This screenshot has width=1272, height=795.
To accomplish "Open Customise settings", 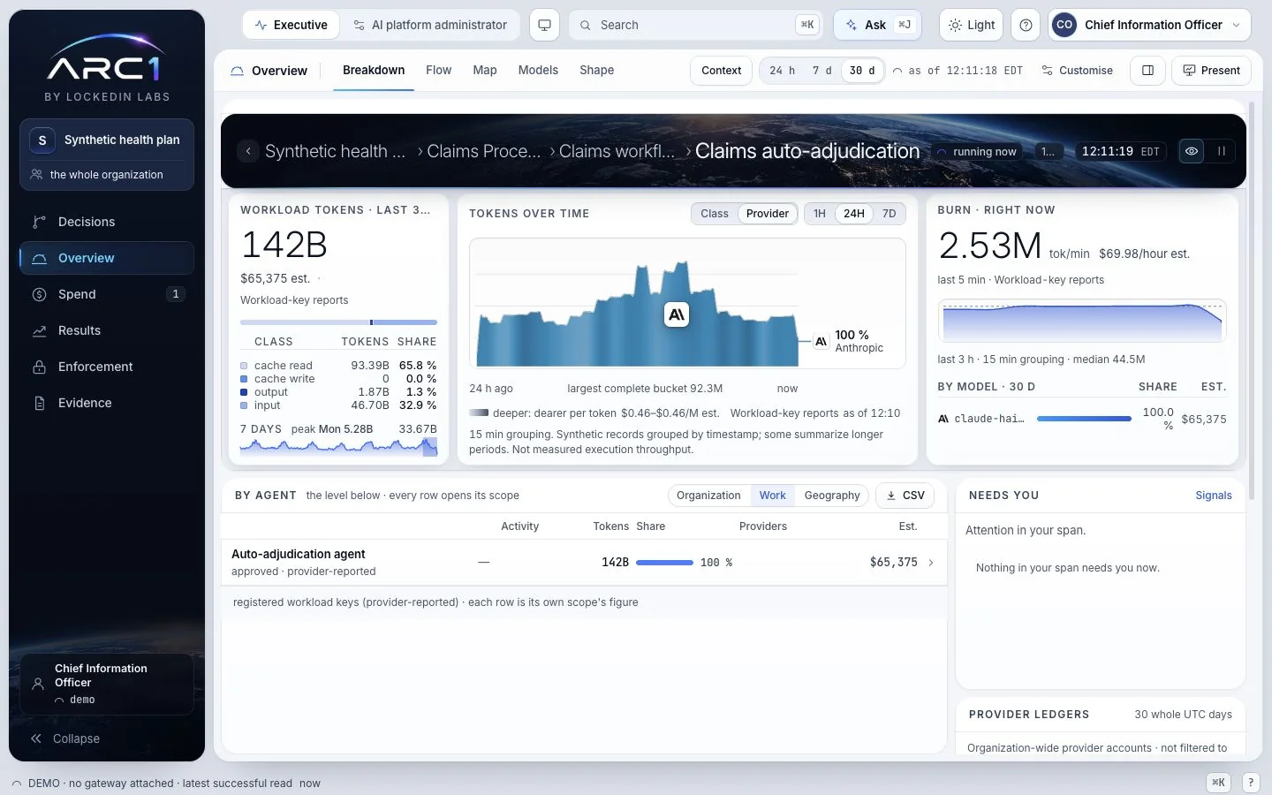I will coord(1077,71).
